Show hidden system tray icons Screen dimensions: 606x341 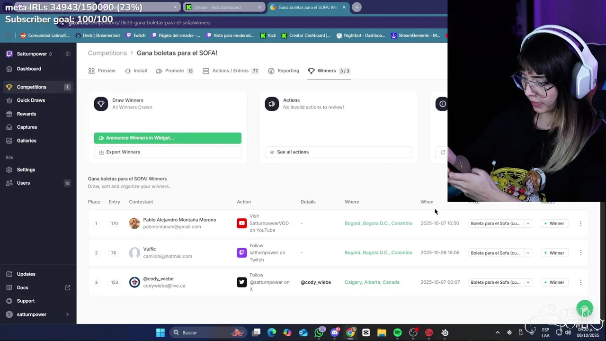[x=497, y=332]
